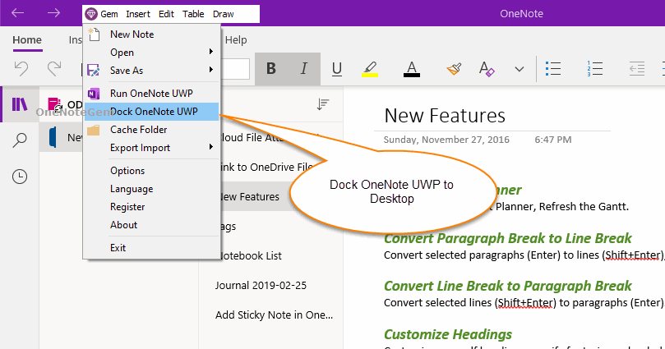Toggle italic formatting

click(x=303, y=68)
